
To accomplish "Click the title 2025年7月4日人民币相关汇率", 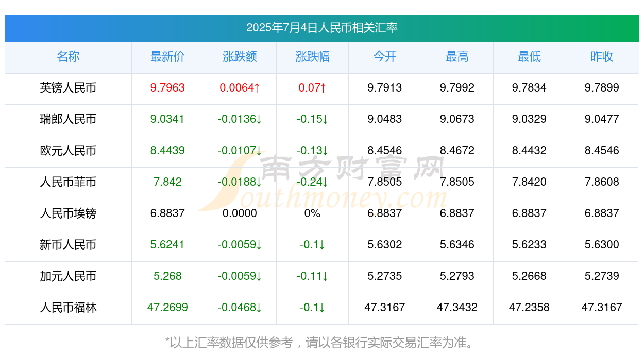I will tap(322, 28).
